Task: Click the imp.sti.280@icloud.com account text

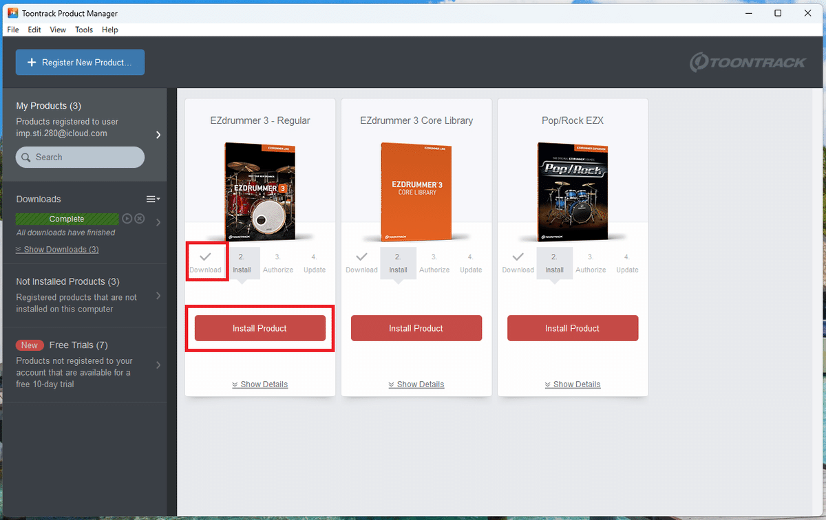Action: [62, 133]
